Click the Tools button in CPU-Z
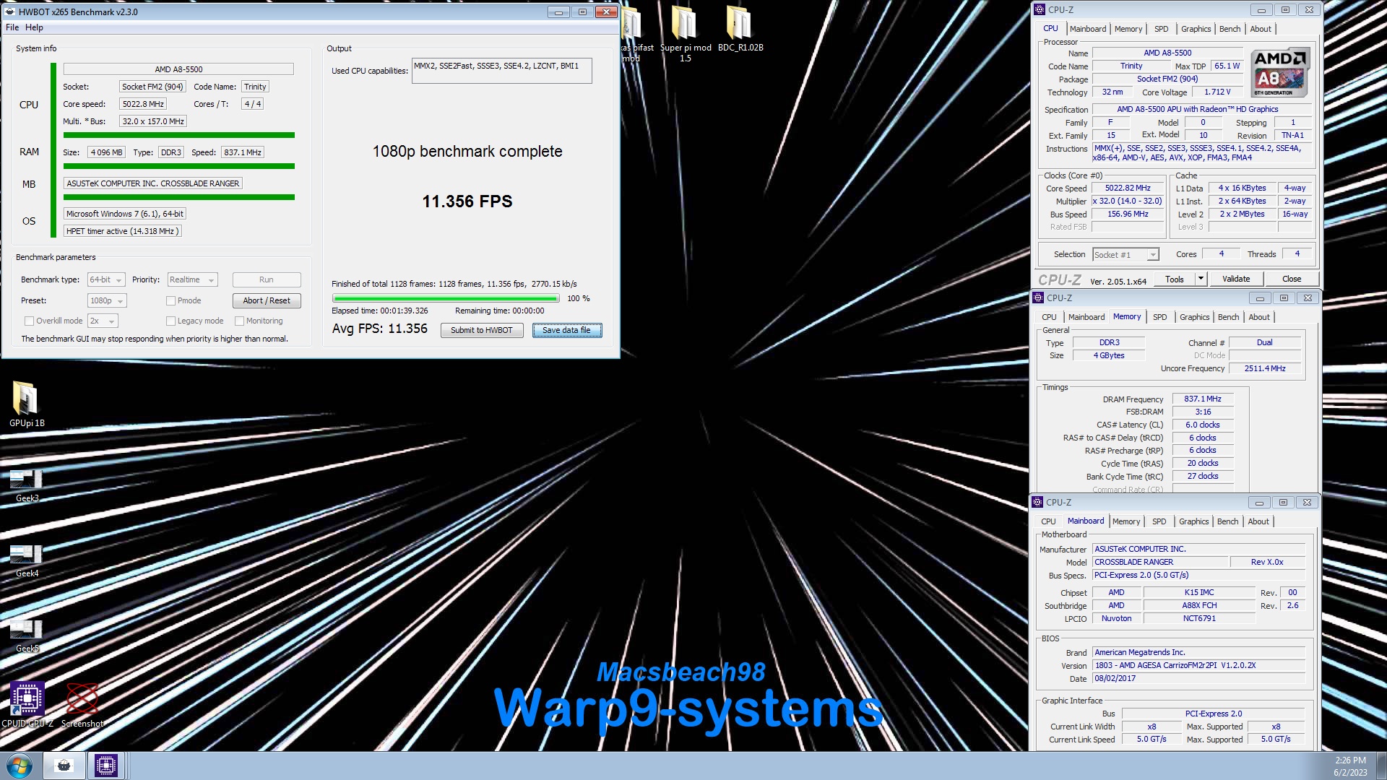The height and width of the screenshot is (780, 1387). click(1175, 279)
